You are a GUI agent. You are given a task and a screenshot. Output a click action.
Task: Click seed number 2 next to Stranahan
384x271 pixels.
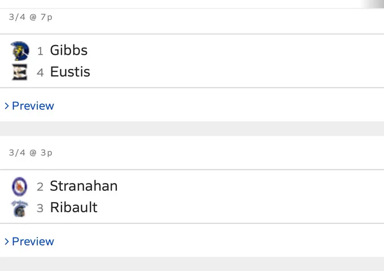pyautogui.click(x=40, y=187)
